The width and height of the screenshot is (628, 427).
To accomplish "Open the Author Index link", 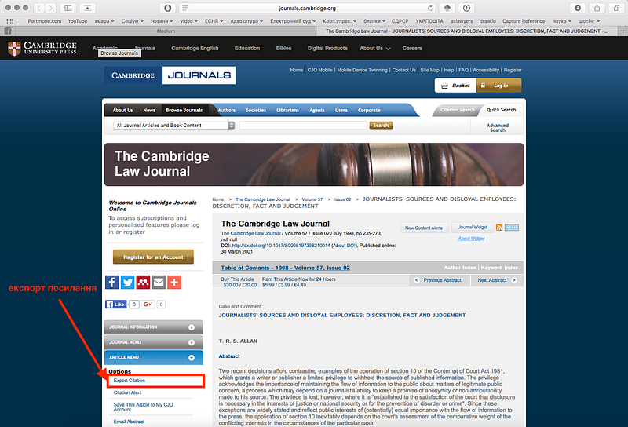I will [x=460, y=268].
